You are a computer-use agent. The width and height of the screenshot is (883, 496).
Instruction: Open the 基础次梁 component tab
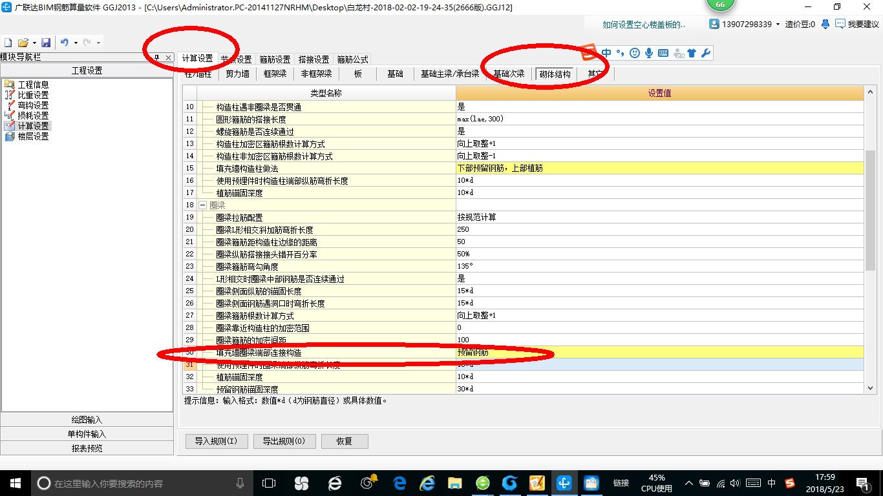509,74
